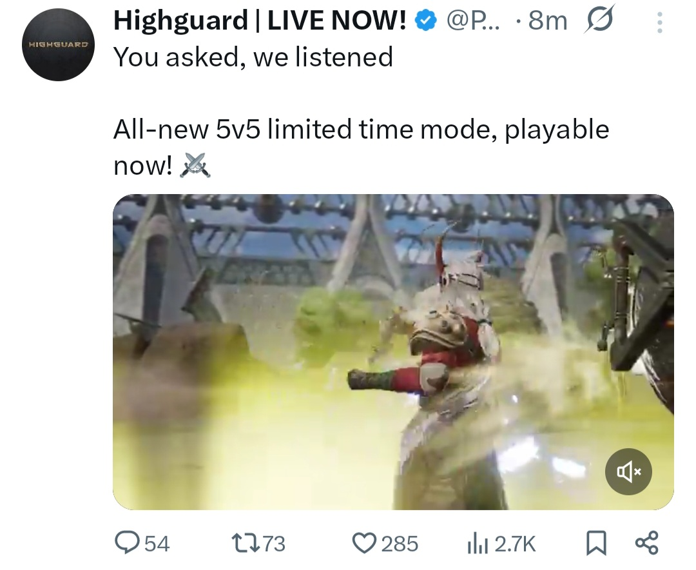Click the 285 likes count
Viewport: 696px width, 570px height.
[400, 544]
